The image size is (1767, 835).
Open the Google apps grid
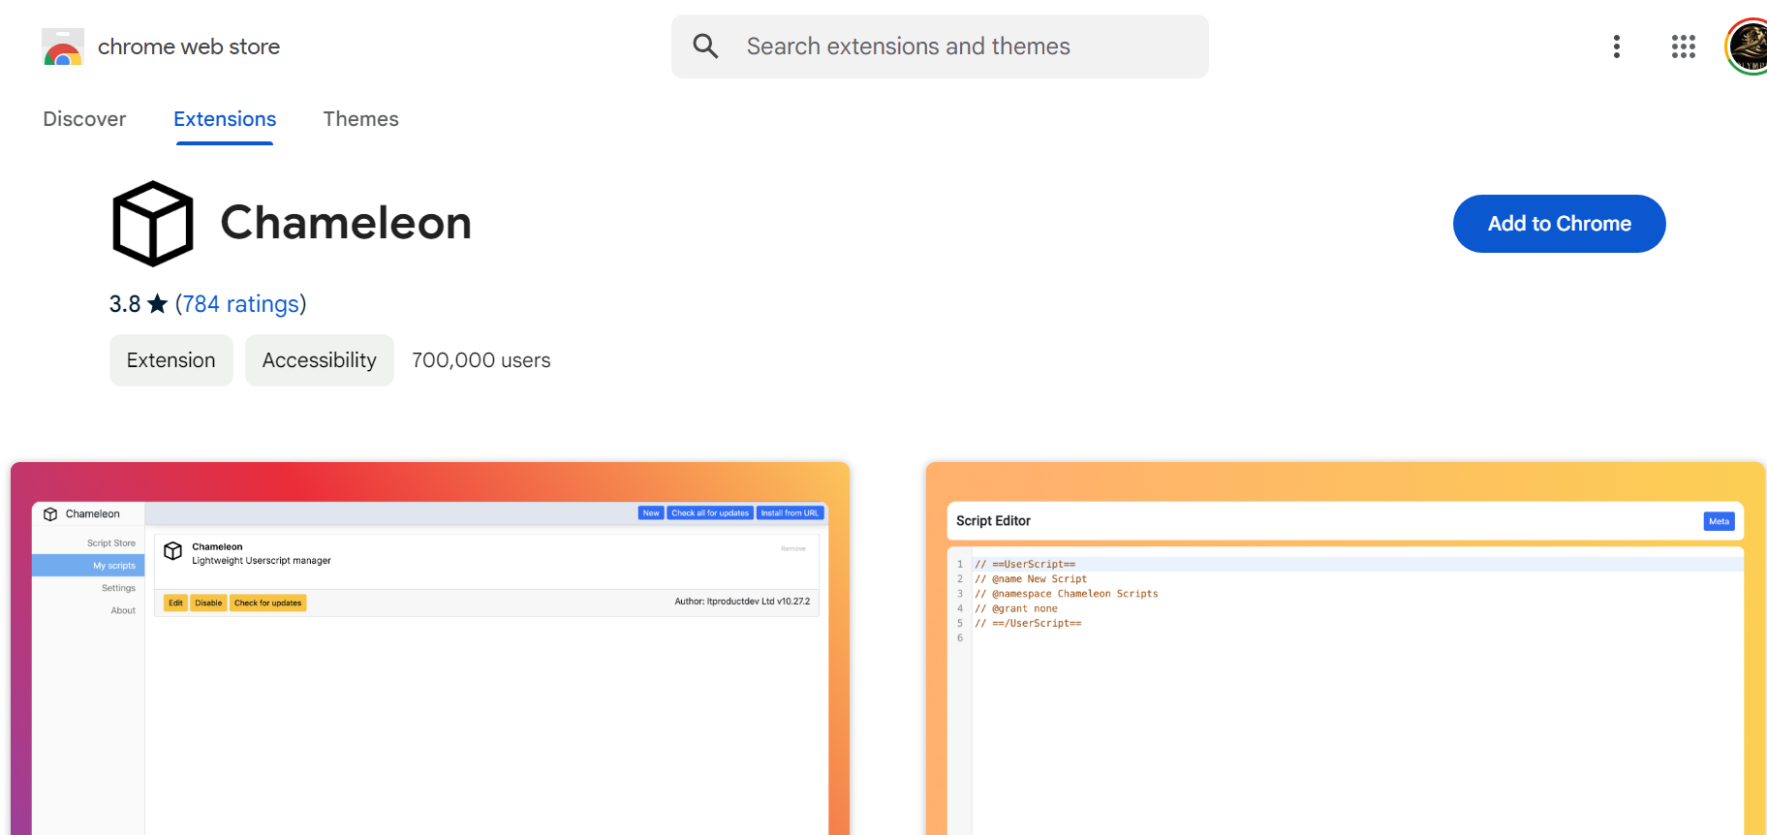click(1684, 46)
